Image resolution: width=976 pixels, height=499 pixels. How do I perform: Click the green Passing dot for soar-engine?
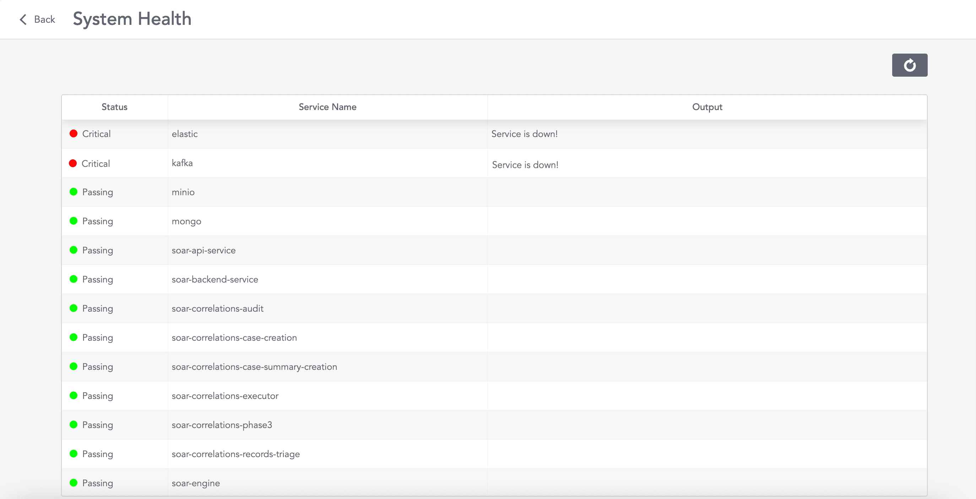coord(74,483)
